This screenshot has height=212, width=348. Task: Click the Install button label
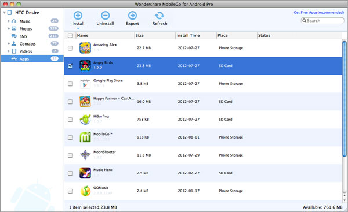78,24
